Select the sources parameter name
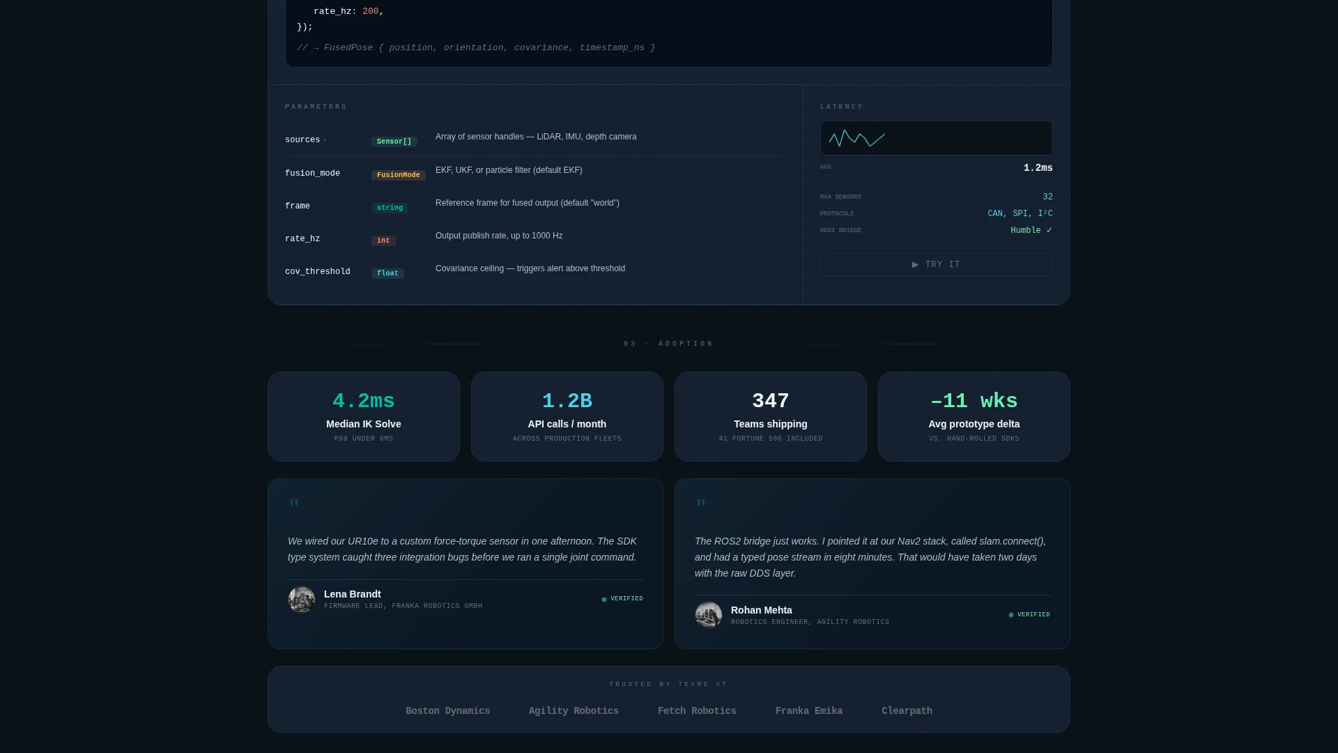Image resolution: width=1338 pixels, height=753 pixels. (x=302, y=140)
